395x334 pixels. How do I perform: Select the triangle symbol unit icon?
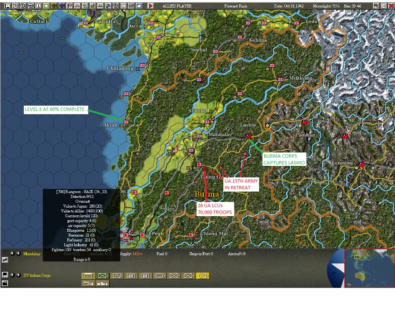coord(117,276)
